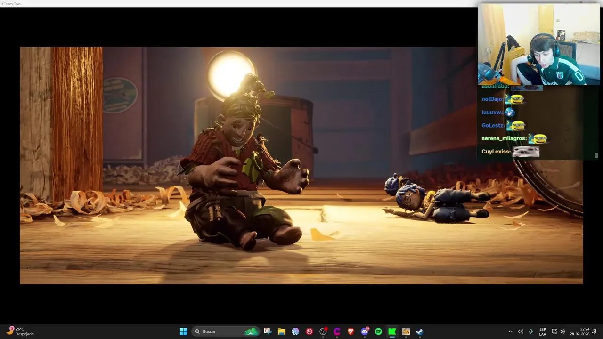Open the notifications bell icon
603x339 pixels.
(595, 331)
